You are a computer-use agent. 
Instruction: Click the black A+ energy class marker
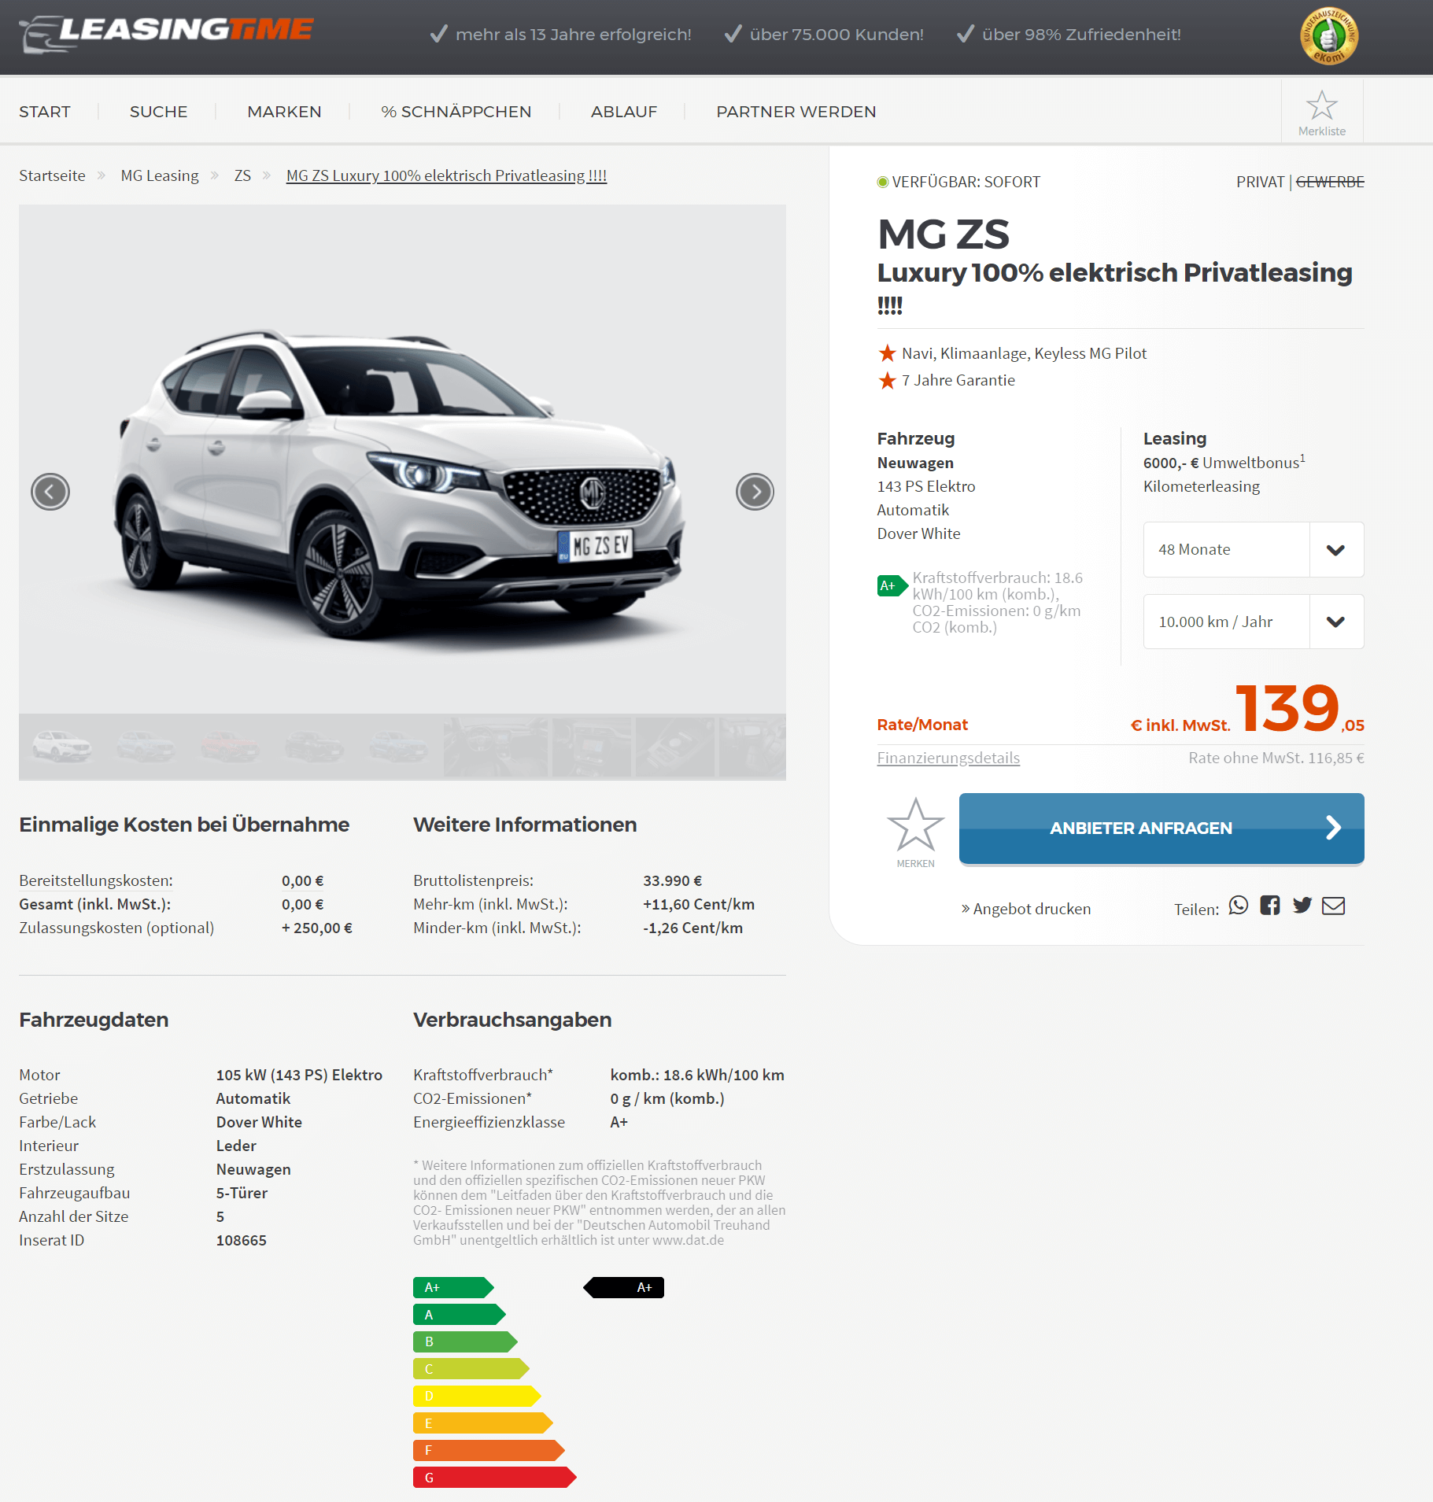click(x=623, y=1287)
